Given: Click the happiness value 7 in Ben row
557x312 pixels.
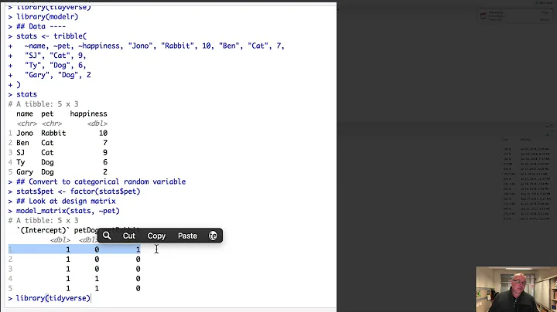Looking at the screenshot, I should [105, 143].
